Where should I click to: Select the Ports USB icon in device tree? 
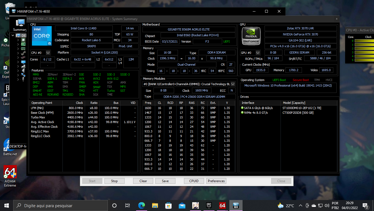click(x=23, y=79)
